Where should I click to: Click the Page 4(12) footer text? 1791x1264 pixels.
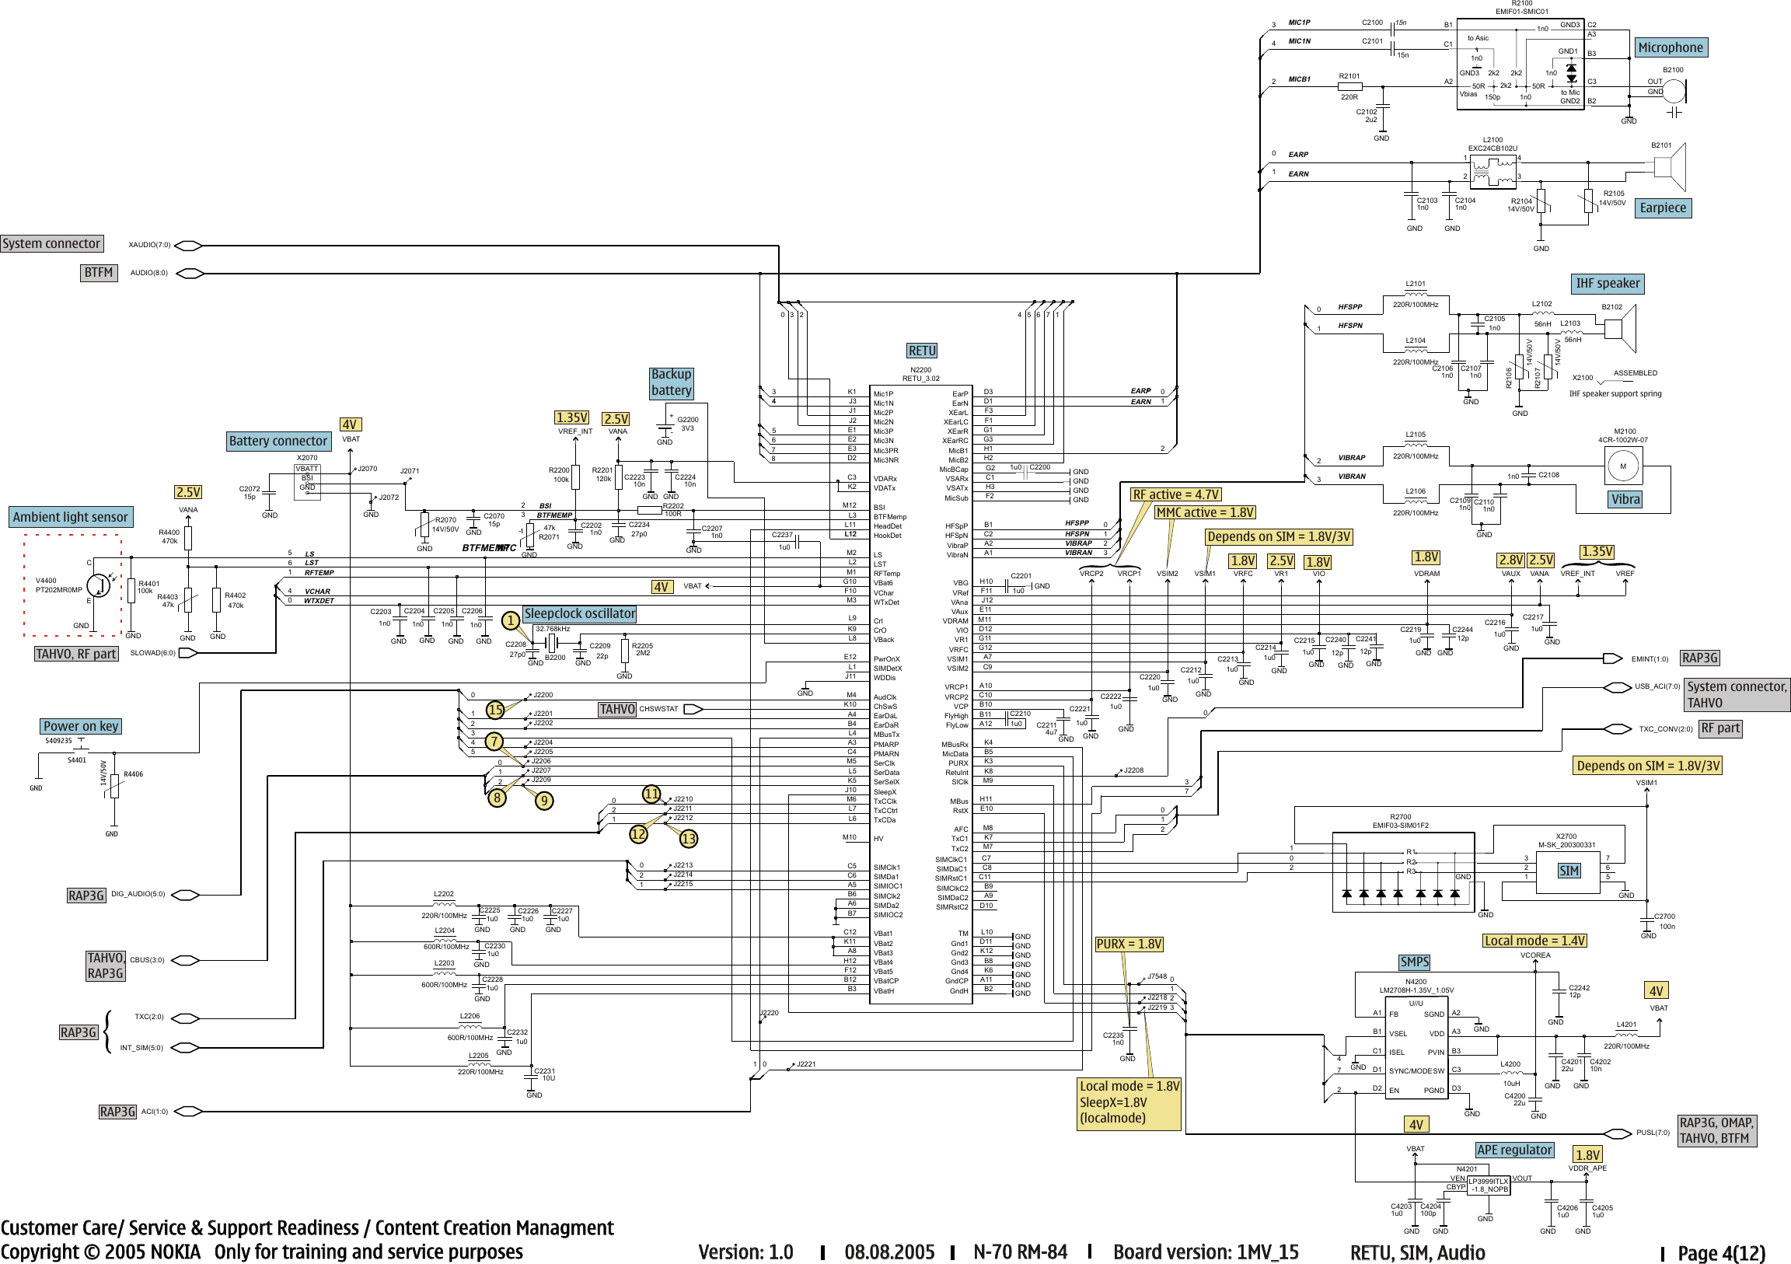coord(1722,1253)
